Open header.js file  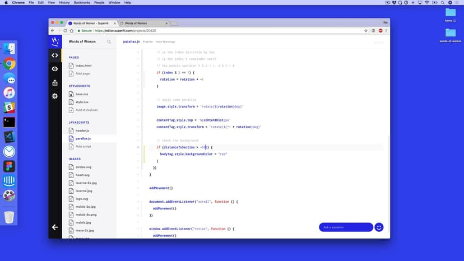point(82,130)
